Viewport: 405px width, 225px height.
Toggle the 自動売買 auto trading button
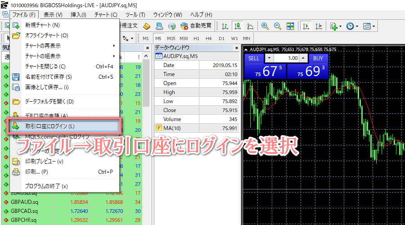(x=196, y=26)
